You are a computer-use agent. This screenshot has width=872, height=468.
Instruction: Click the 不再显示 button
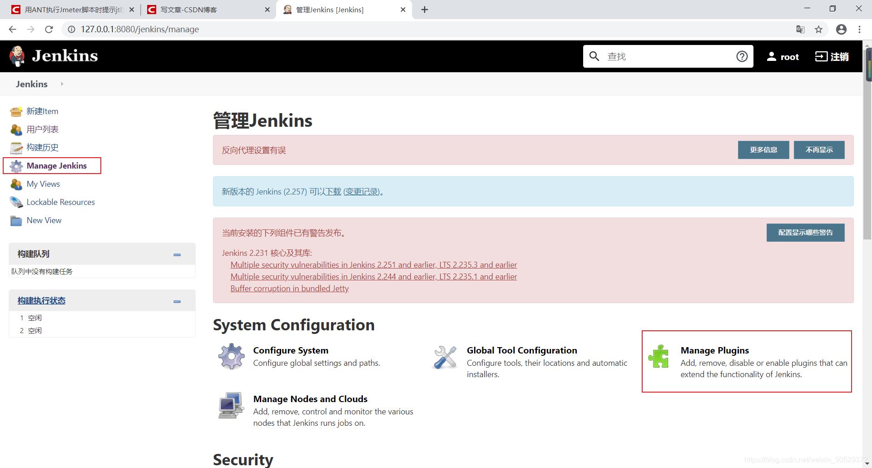(819, 150)
